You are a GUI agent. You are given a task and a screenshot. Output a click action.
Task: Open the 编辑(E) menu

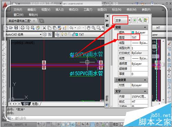32,10
